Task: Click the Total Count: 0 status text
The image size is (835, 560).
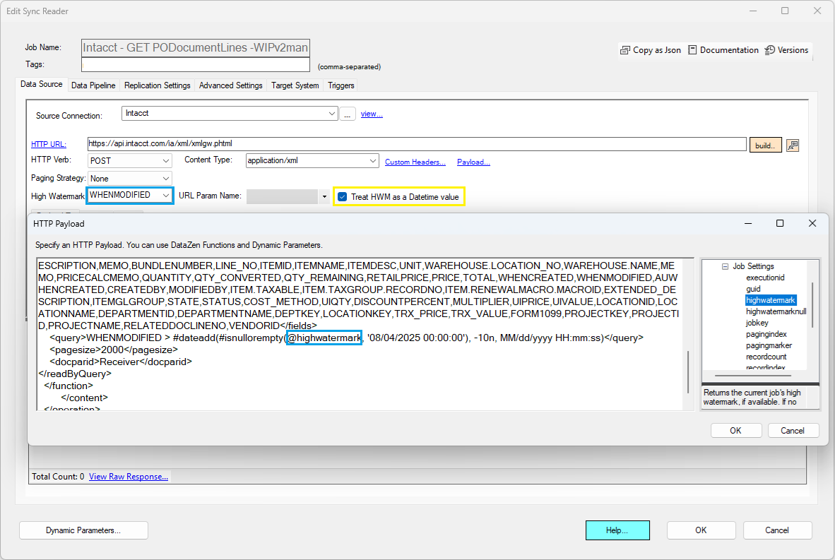Action: click(x=58, y=477)
